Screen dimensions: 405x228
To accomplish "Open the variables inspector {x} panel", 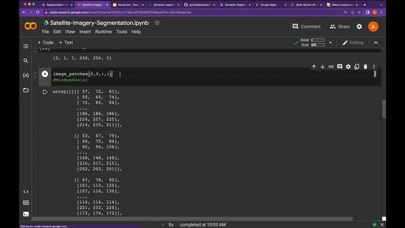I will pyautogui.click(x=26, y=75).
